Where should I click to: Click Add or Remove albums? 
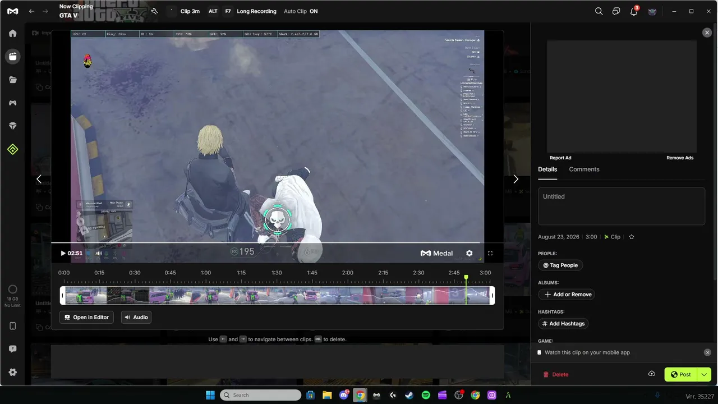568,295
